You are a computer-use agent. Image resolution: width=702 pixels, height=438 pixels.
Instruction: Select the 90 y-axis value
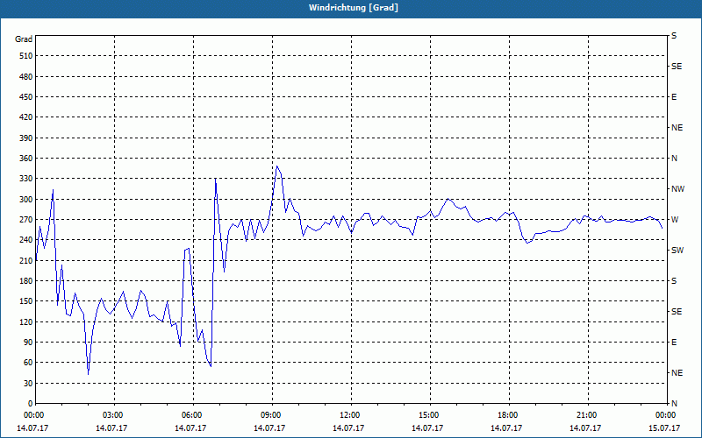click(x=28, y=343)
